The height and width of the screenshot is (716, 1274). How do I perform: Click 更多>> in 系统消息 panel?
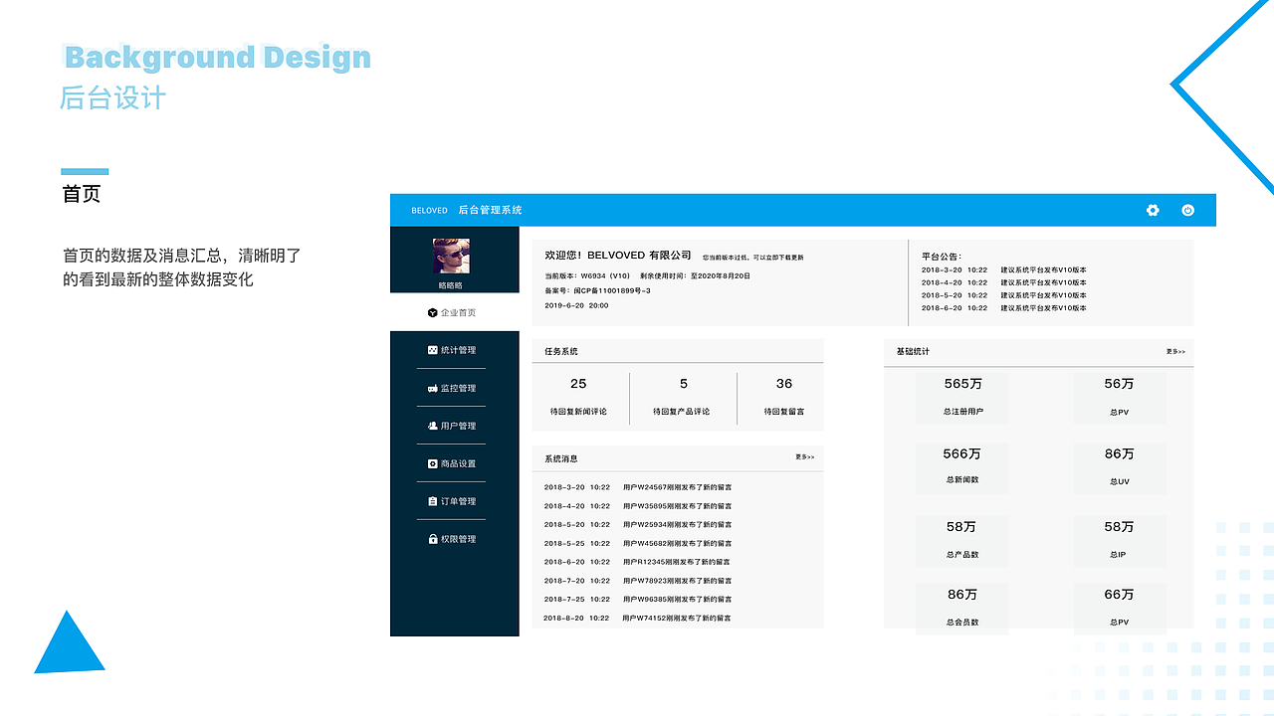805,457
